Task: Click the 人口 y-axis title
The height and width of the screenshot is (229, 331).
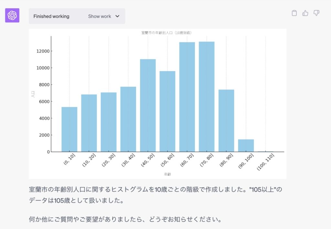Action: (x=33, y=94)
